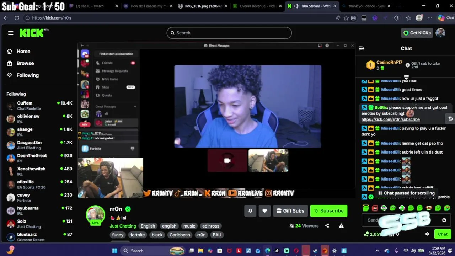
Task: Switch to the Overall Revenue - Kick tab
Action: click(x=258, y=6)
